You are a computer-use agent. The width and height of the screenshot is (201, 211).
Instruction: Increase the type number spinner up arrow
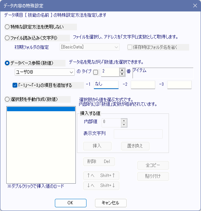coord(122,70)
